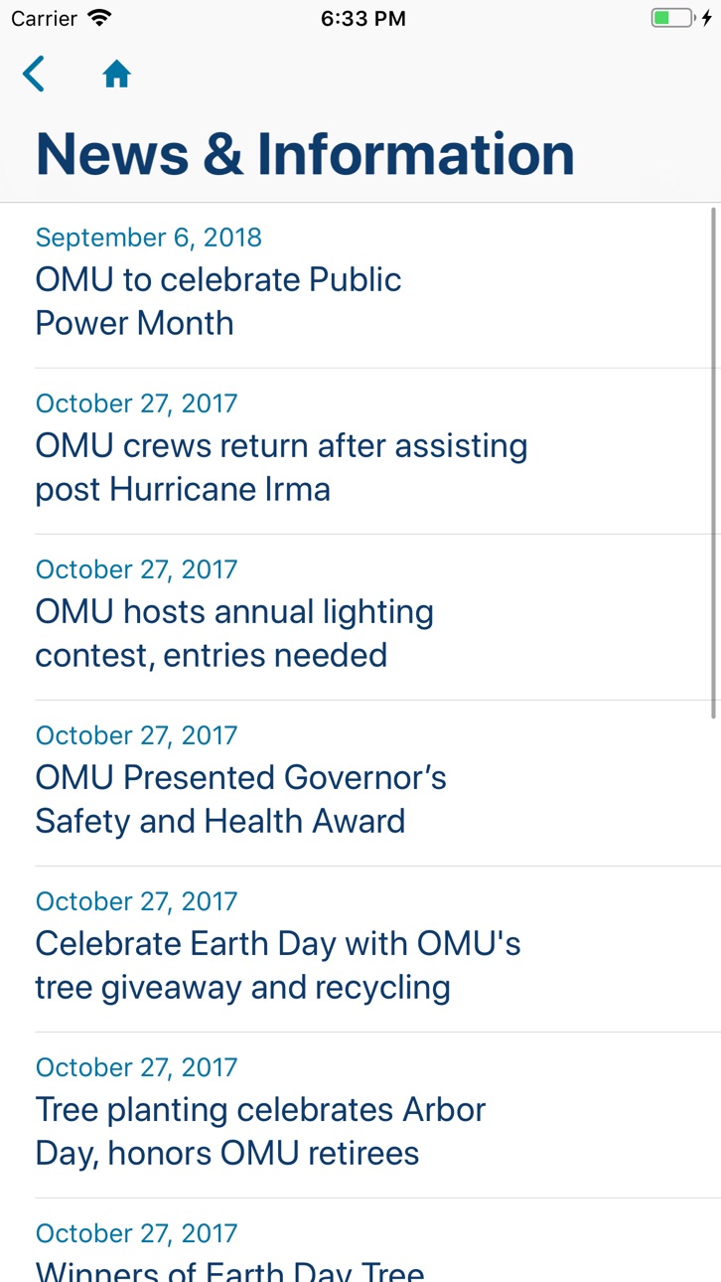
Task: Open 'Winners of Earth Day Tree' article
Action: tap(360, 1240)
